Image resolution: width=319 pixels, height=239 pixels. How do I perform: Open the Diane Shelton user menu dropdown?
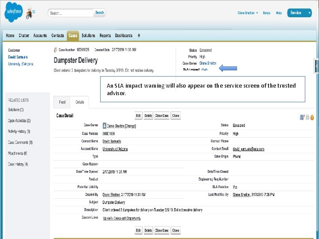coord(248,13)
